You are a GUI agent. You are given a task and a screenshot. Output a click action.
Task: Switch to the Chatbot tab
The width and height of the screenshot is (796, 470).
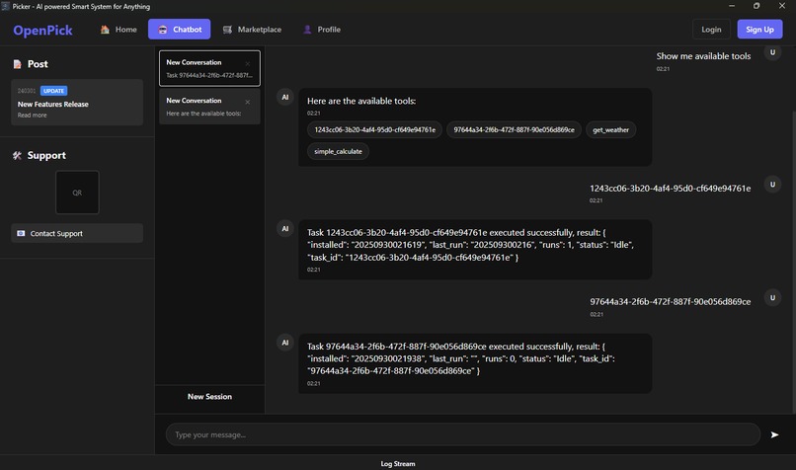[179, 30]
